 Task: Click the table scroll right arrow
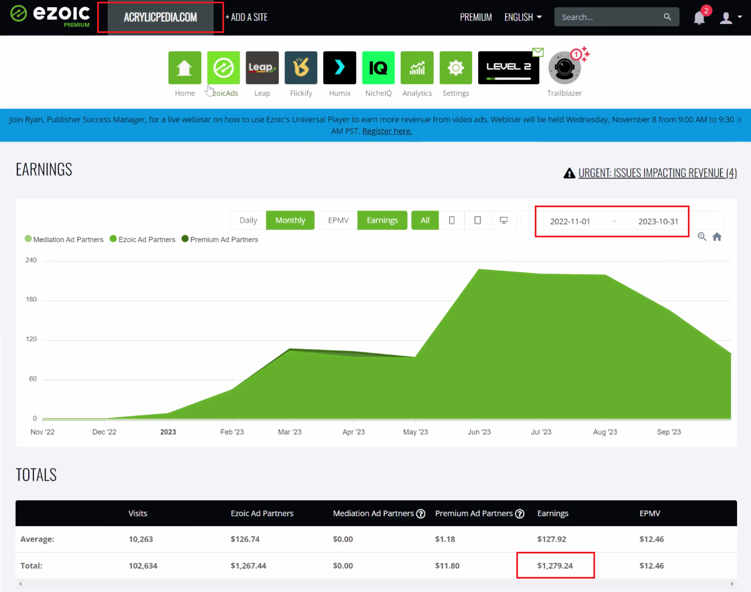click(x=732, y=584)
